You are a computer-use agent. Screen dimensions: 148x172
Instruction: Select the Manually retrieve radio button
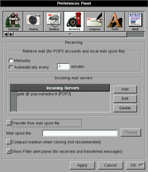point(11,61)
